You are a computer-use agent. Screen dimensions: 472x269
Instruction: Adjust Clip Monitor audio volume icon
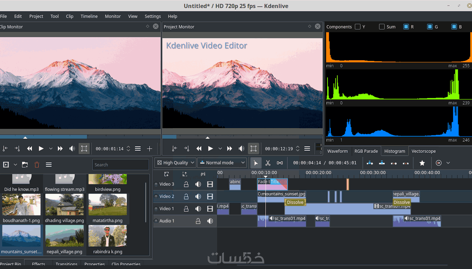tap(72, 149)
